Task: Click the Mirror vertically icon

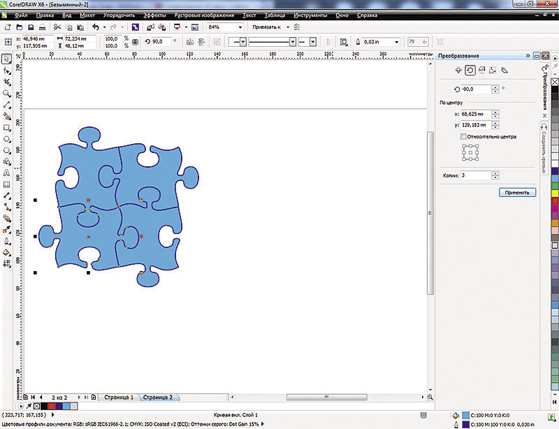Action: click(x=201, y=42)
